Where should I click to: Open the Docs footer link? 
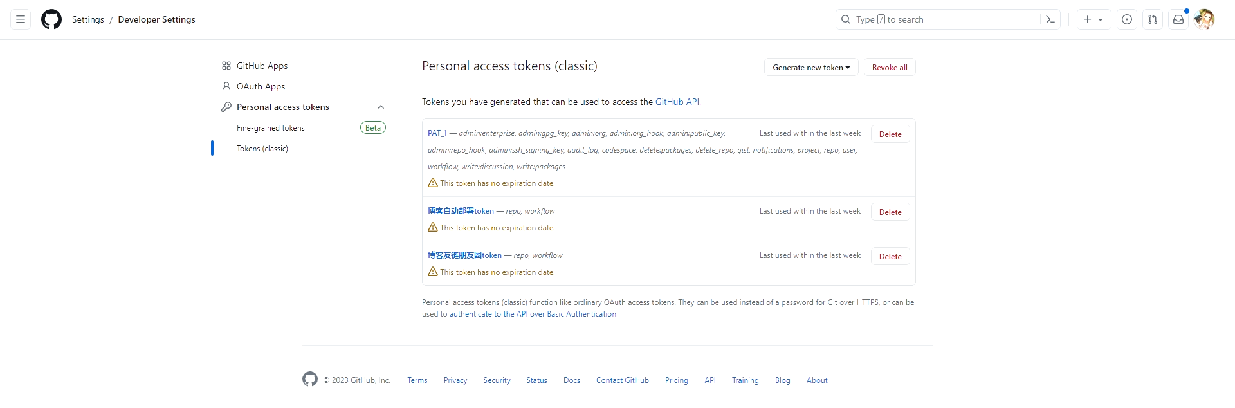[x=572, y=380]
